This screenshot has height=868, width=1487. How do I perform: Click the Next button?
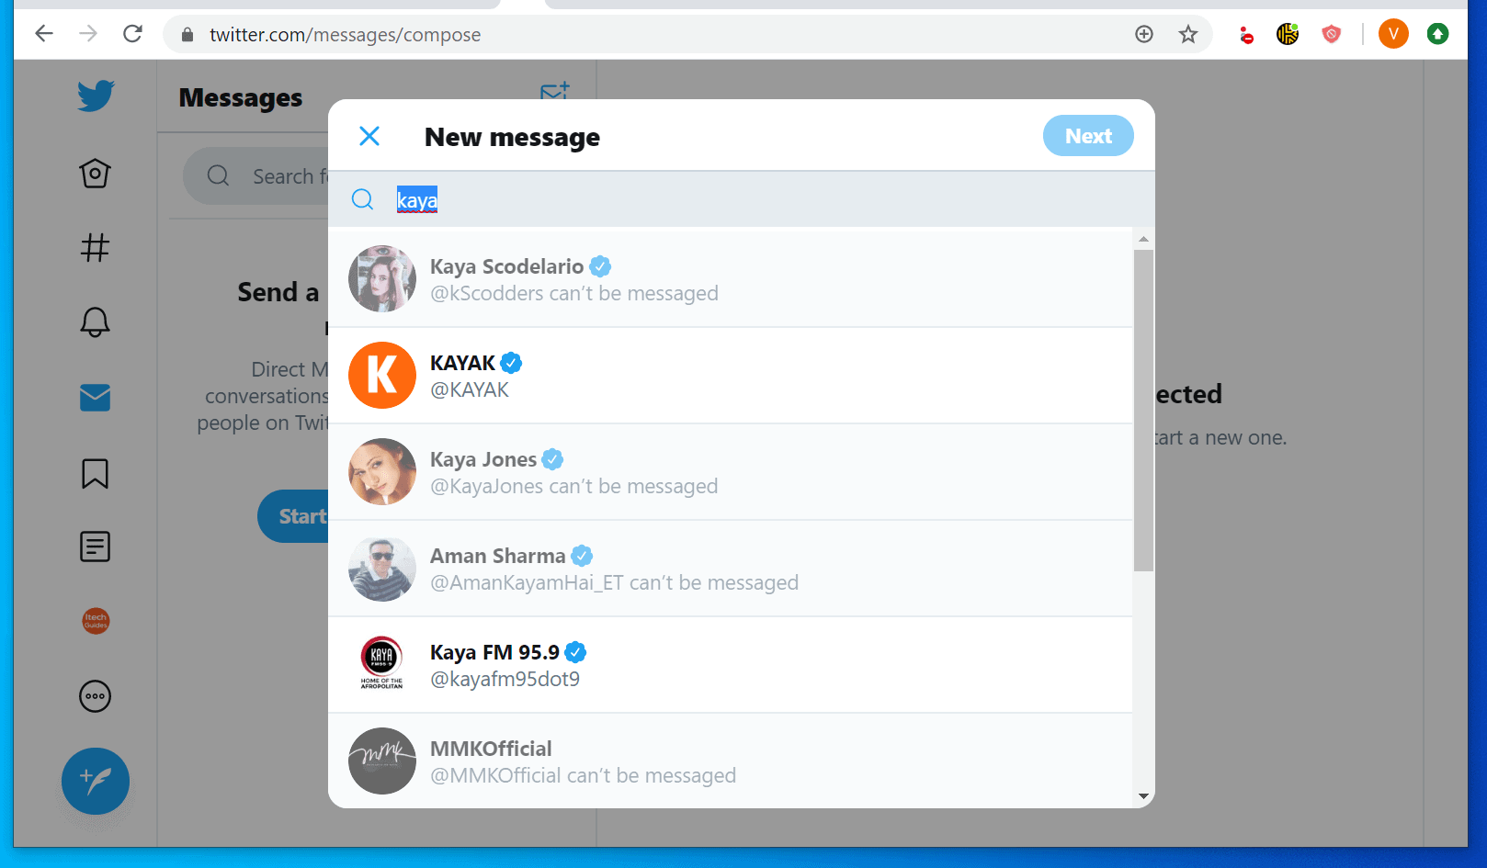1088,136
